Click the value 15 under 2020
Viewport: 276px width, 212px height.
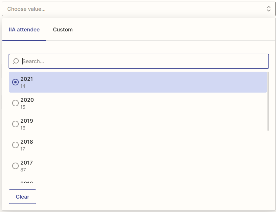point(23,107)
